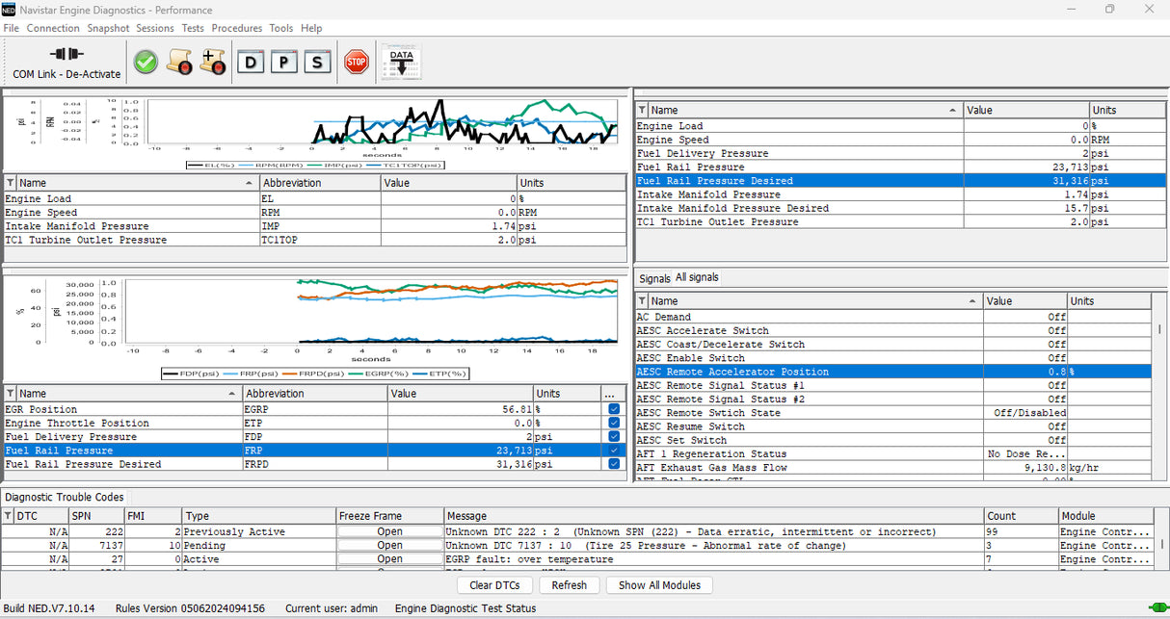Click the STOP sign icon
1170x619 pixels.
pyautogui.click(x=356, y=62)
